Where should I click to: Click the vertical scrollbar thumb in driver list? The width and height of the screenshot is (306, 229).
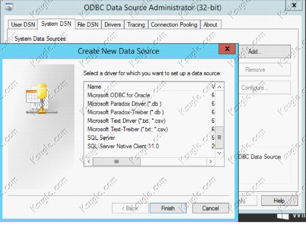coord(219,137)
